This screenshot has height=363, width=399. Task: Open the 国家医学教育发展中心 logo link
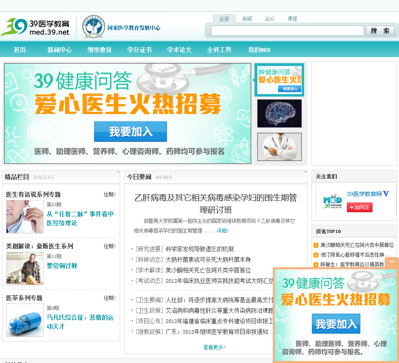(x=121, y=27)
